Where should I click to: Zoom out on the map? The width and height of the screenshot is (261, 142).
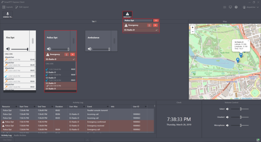pyautogui.click(x=193, y=31)
